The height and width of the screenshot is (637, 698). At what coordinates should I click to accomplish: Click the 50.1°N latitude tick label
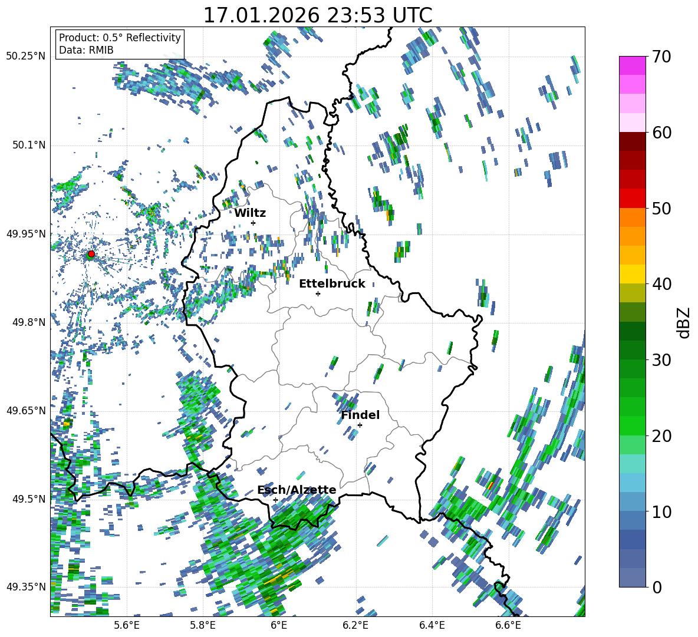coord(28,145)
